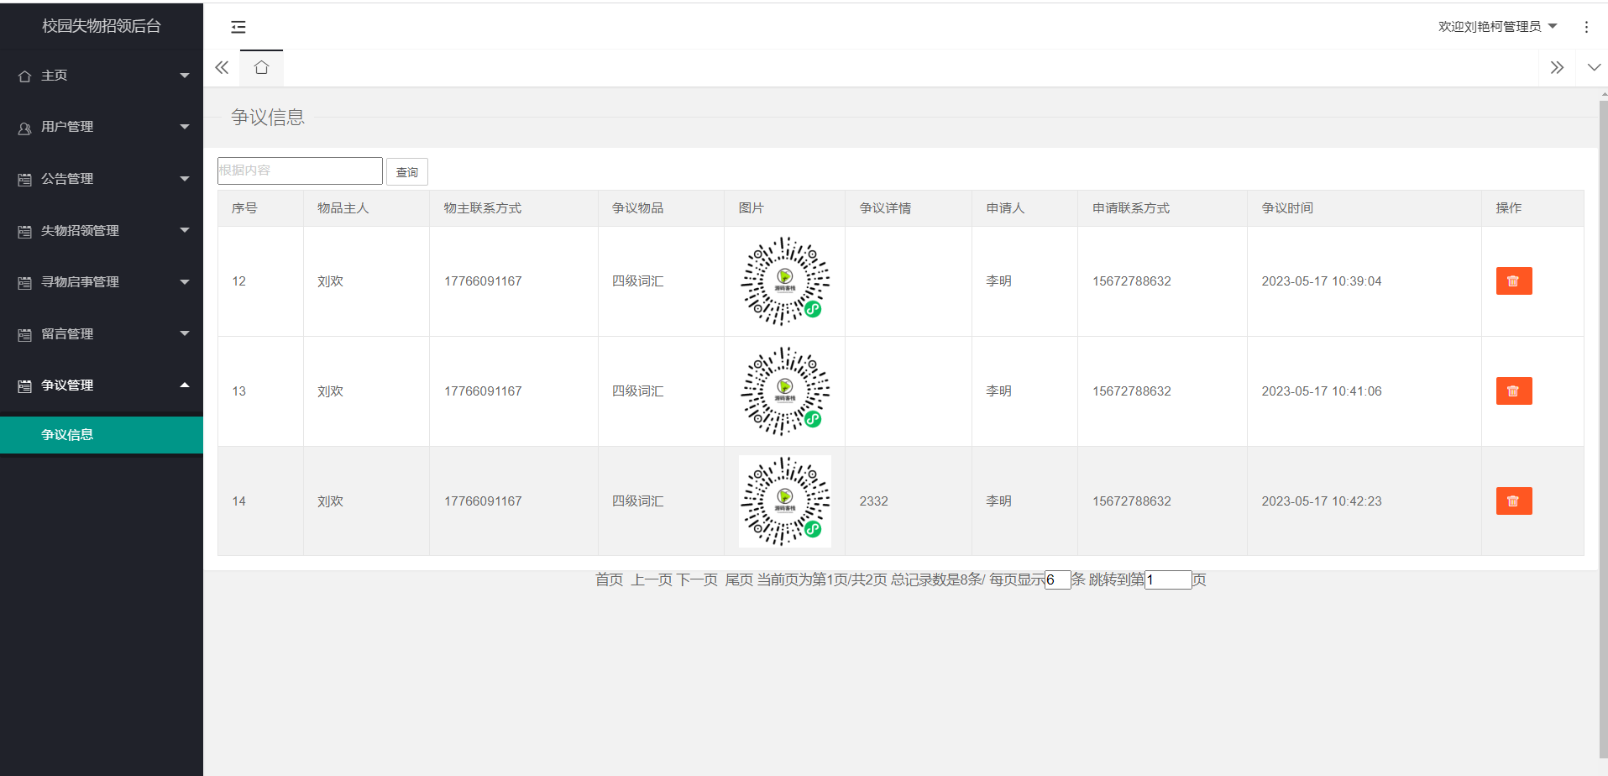Delete dispute record number 13
The height and width of the screenshot is (776, 1608).
pyautogui.click(x=1514, y=391)
